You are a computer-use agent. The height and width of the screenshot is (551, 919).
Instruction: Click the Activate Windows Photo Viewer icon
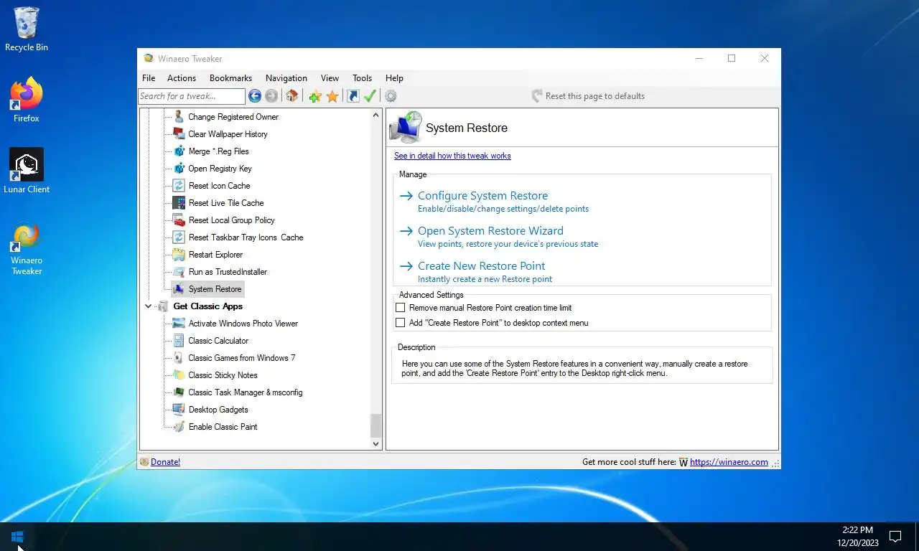pos(179,324)
